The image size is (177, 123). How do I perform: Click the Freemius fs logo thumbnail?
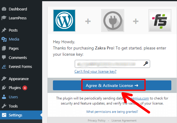point(160,21)
